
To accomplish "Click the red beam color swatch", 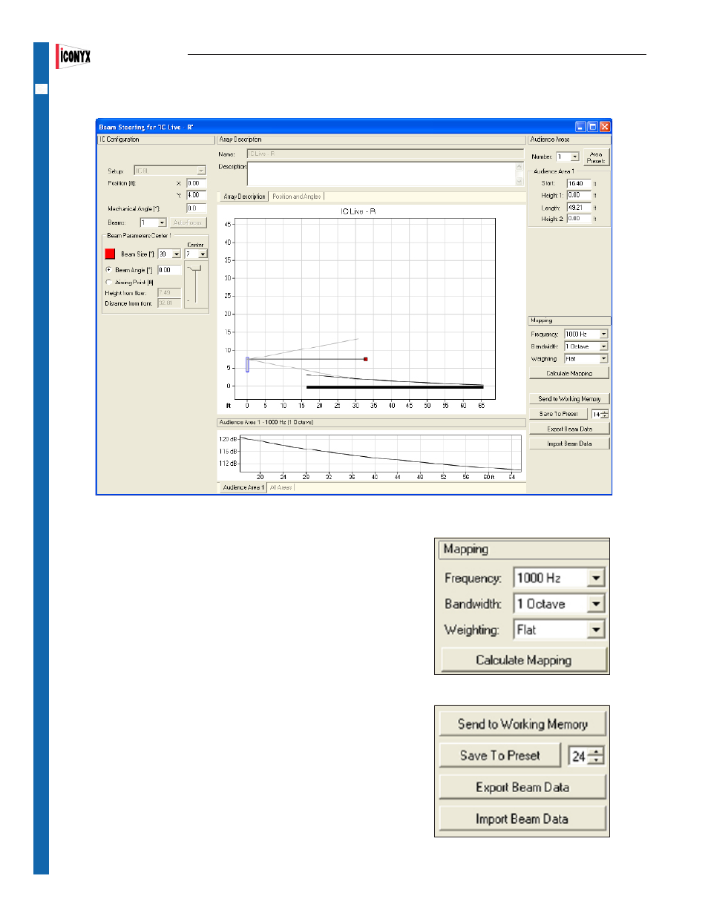I will point(110,254).
